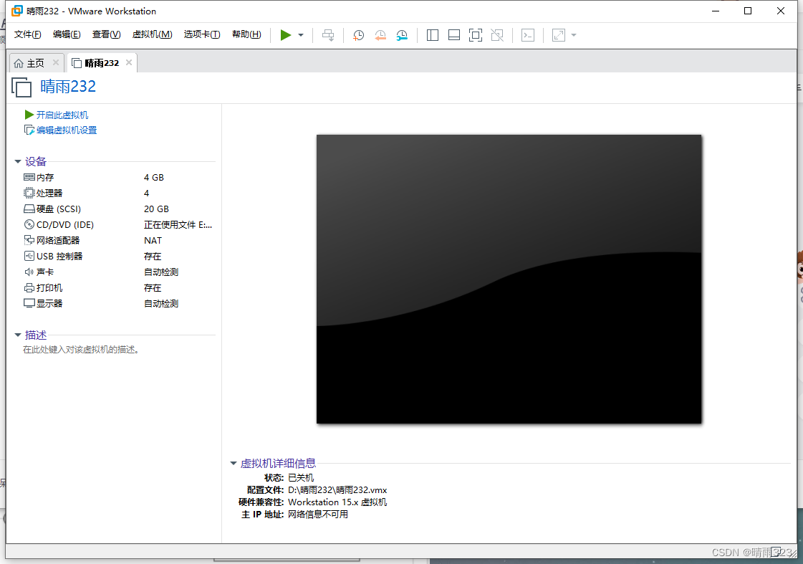Click the 20 GB hard disk value
This screenshot has width=803, height=564.
pos(156,209)
